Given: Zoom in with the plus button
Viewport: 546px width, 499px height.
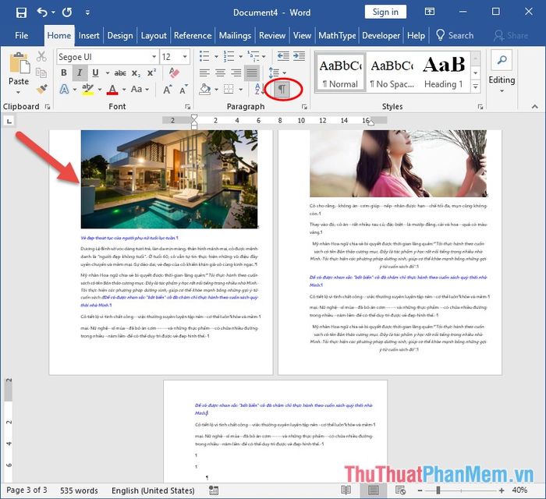Looking at the screenshot, I should click(x=502, y=490).
